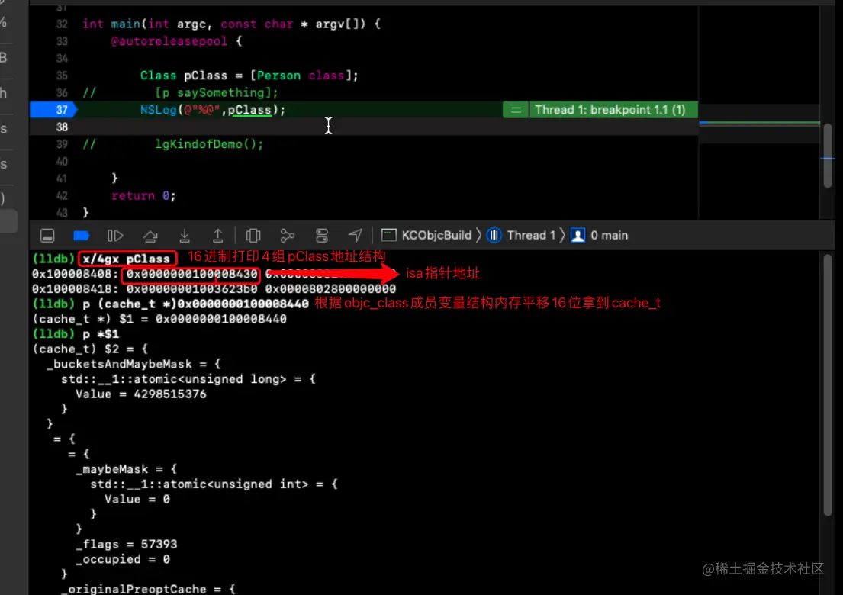Click the 0x0000802800000000 memory value
The image size is (843, 595).
330,289
